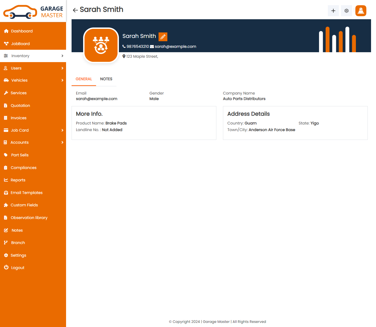This screenshot has width=376, height=327.
Task: Go to JobBoard in sidebar
Action: pyautogui.click(x=20, y=44)
